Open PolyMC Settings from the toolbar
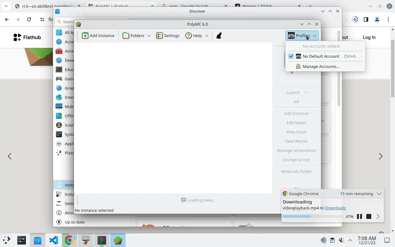The height and width of the screenshot is (247, 395). point(168,36)
